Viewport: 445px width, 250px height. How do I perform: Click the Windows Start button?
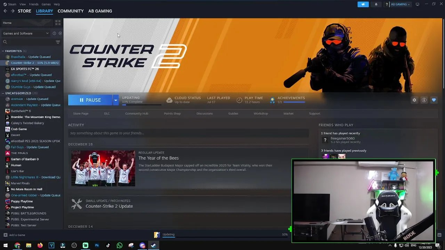point(6,245)
